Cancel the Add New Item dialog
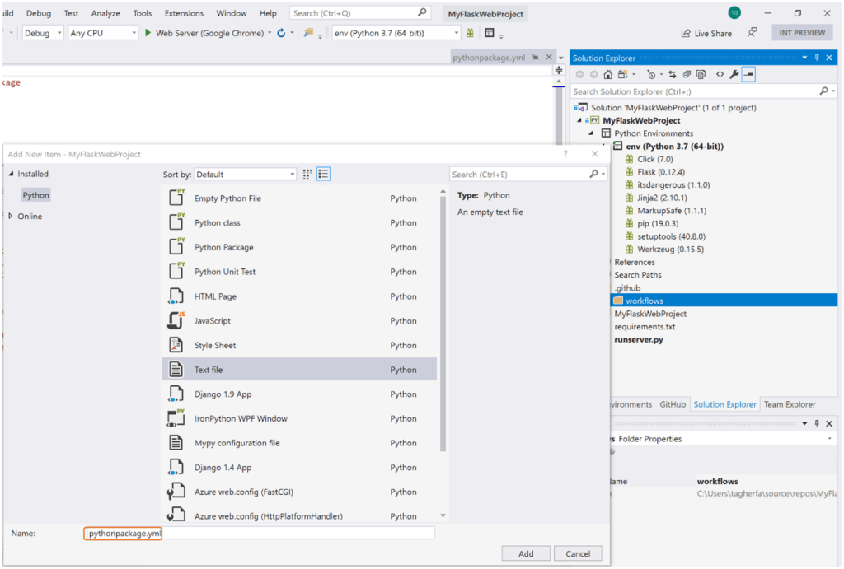The height and width of the screenshot is (569, 844). tap(578, 553)
